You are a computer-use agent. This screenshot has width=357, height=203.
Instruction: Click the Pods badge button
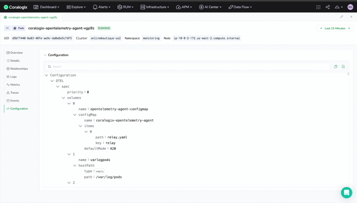[x=19, y=28]
